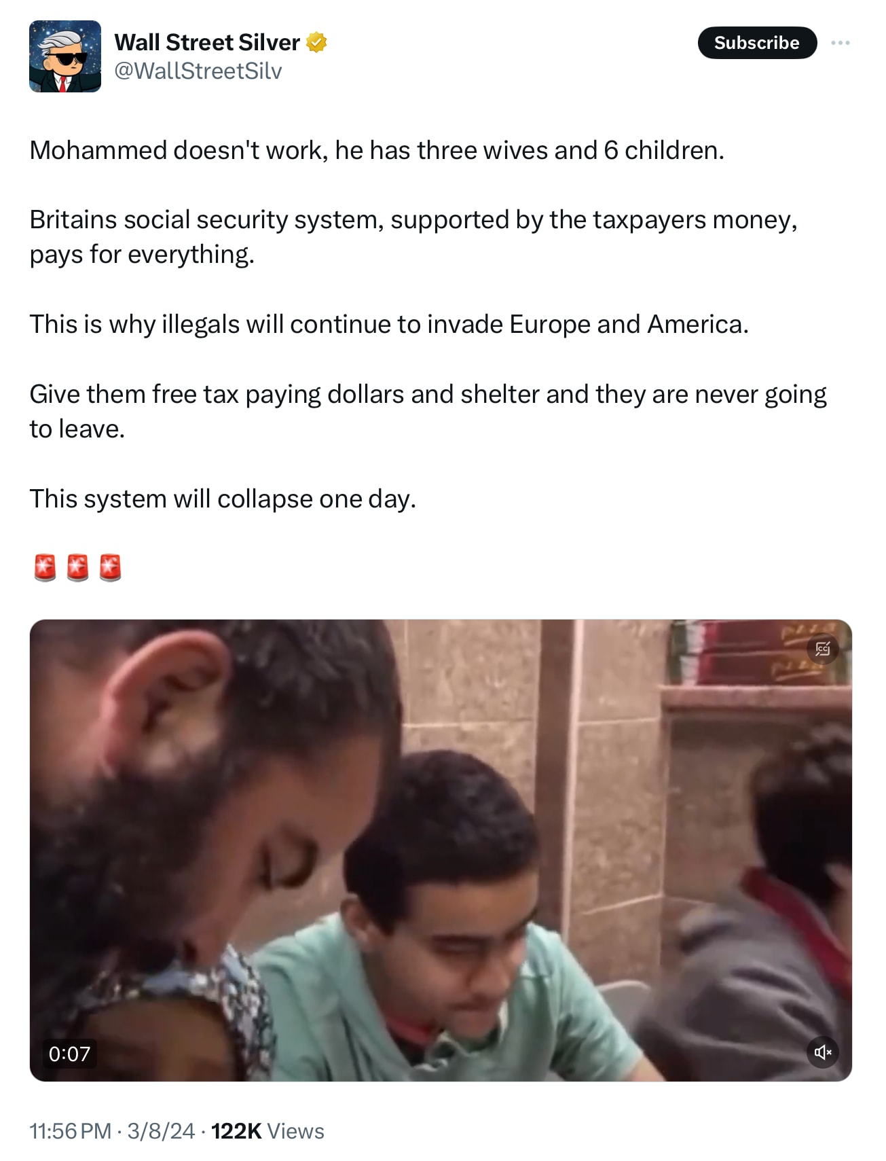Click the gold verified badge

(x=316, y=42)
